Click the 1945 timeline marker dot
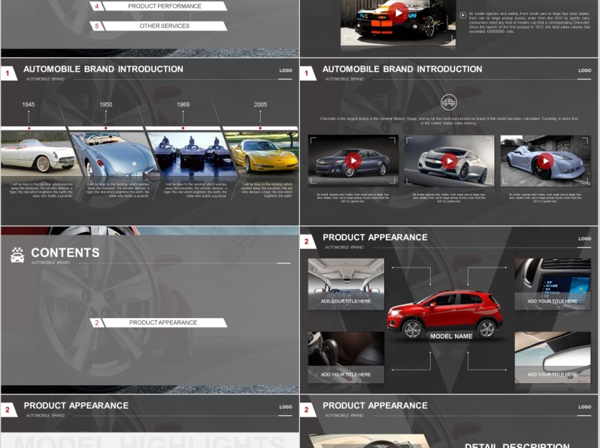This screenshot has height=448, width=600. [29, 128]
